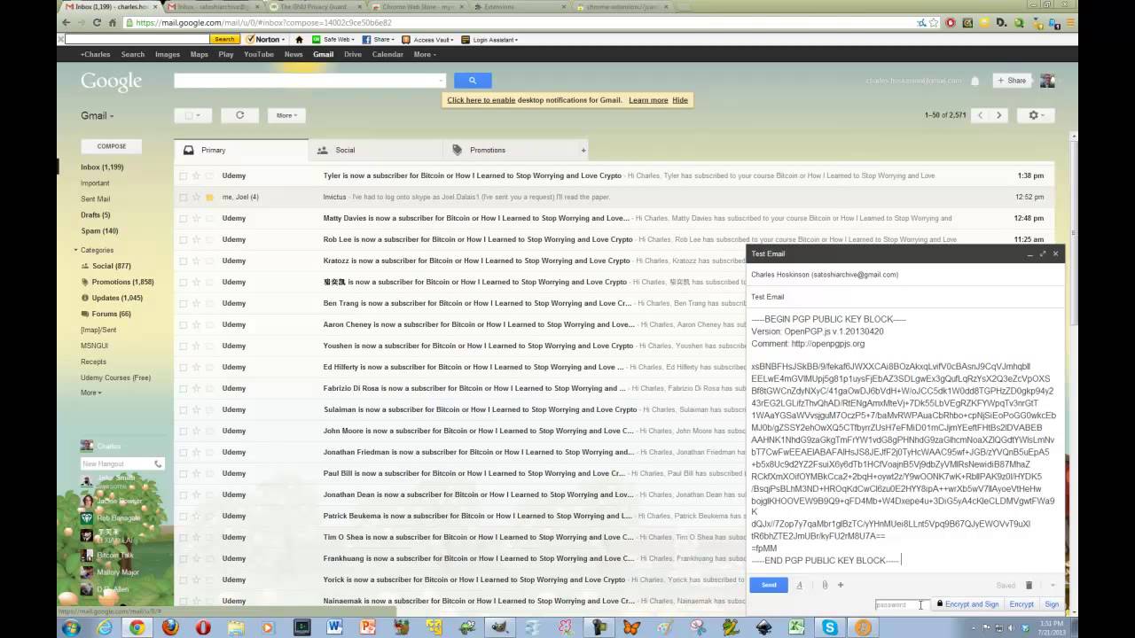Viewport: 1135px width, 638px height.
Task: Star the Tyler subscriber email
Action: pos(196,175)
